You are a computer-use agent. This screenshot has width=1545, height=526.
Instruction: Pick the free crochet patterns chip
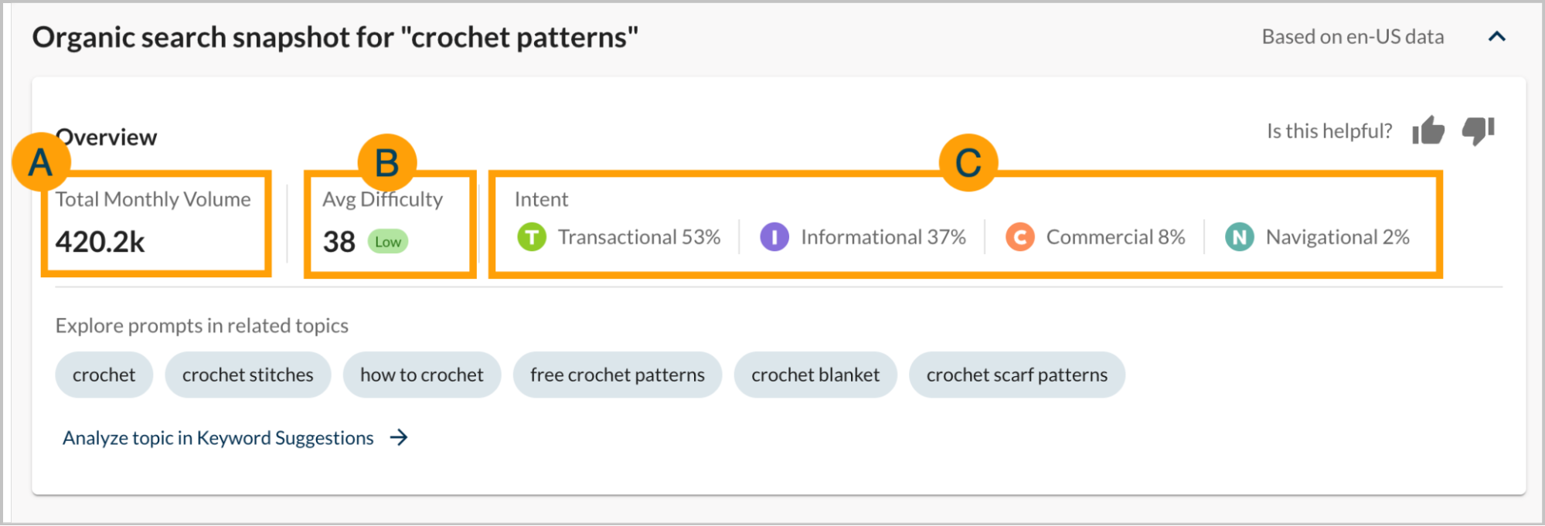(x=618, y=375)
